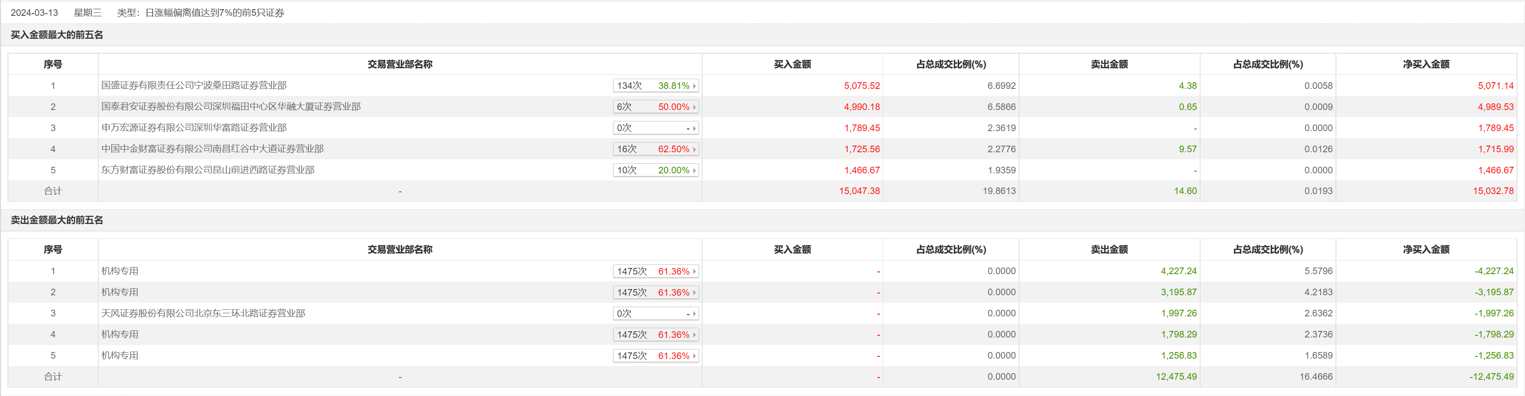1525x396 pixels.
Task: Click the 国泰君安证券深圳福田中心区华融大厦 branch name
Action: tap(231, 107)
